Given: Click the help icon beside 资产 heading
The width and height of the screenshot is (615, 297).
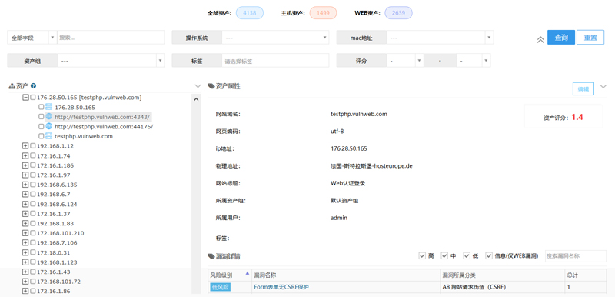Looking at the screenshot, I should click(33, 86).
